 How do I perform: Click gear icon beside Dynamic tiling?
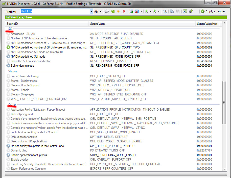[x=8, y=150]
